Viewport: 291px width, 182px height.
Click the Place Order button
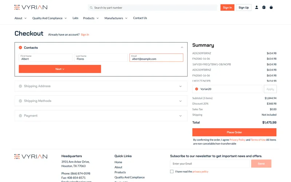pos(234,132)
